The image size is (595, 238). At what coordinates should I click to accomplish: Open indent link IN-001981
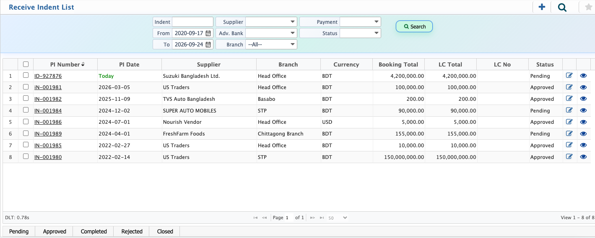pos(48,87)
